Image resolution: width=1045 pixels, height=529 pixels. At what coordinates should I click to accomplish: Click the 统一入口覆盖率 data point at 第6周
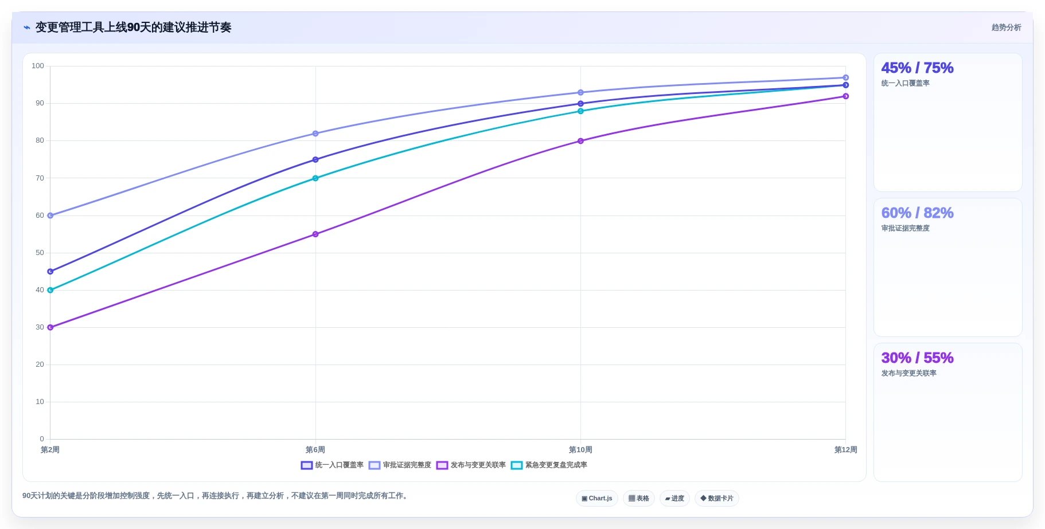click(315, 160)
